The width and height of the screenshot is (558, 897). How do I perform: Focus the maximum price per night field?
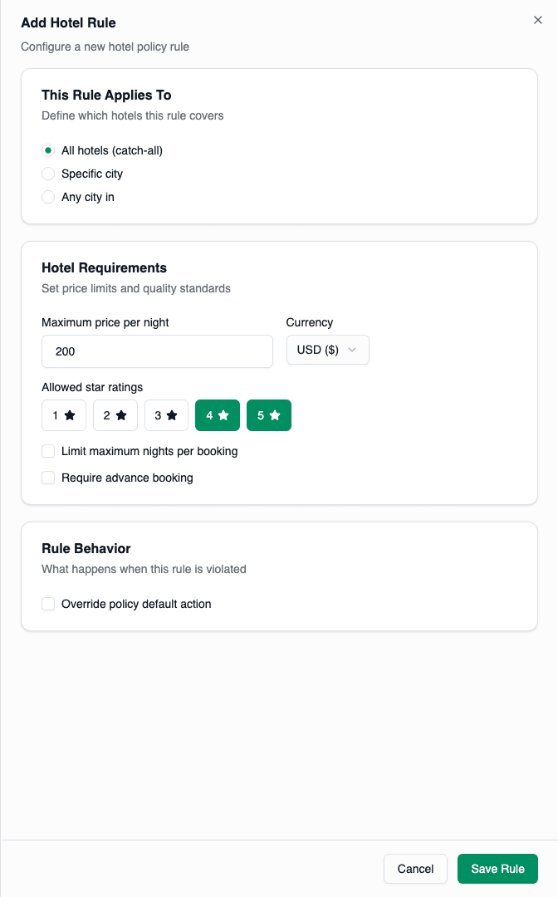tap(157, 351)
